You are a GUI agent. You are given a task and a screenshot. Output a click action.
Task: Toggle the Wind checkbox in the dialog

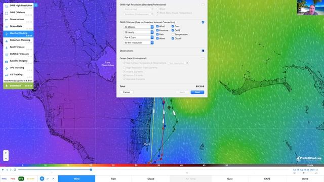157,26
